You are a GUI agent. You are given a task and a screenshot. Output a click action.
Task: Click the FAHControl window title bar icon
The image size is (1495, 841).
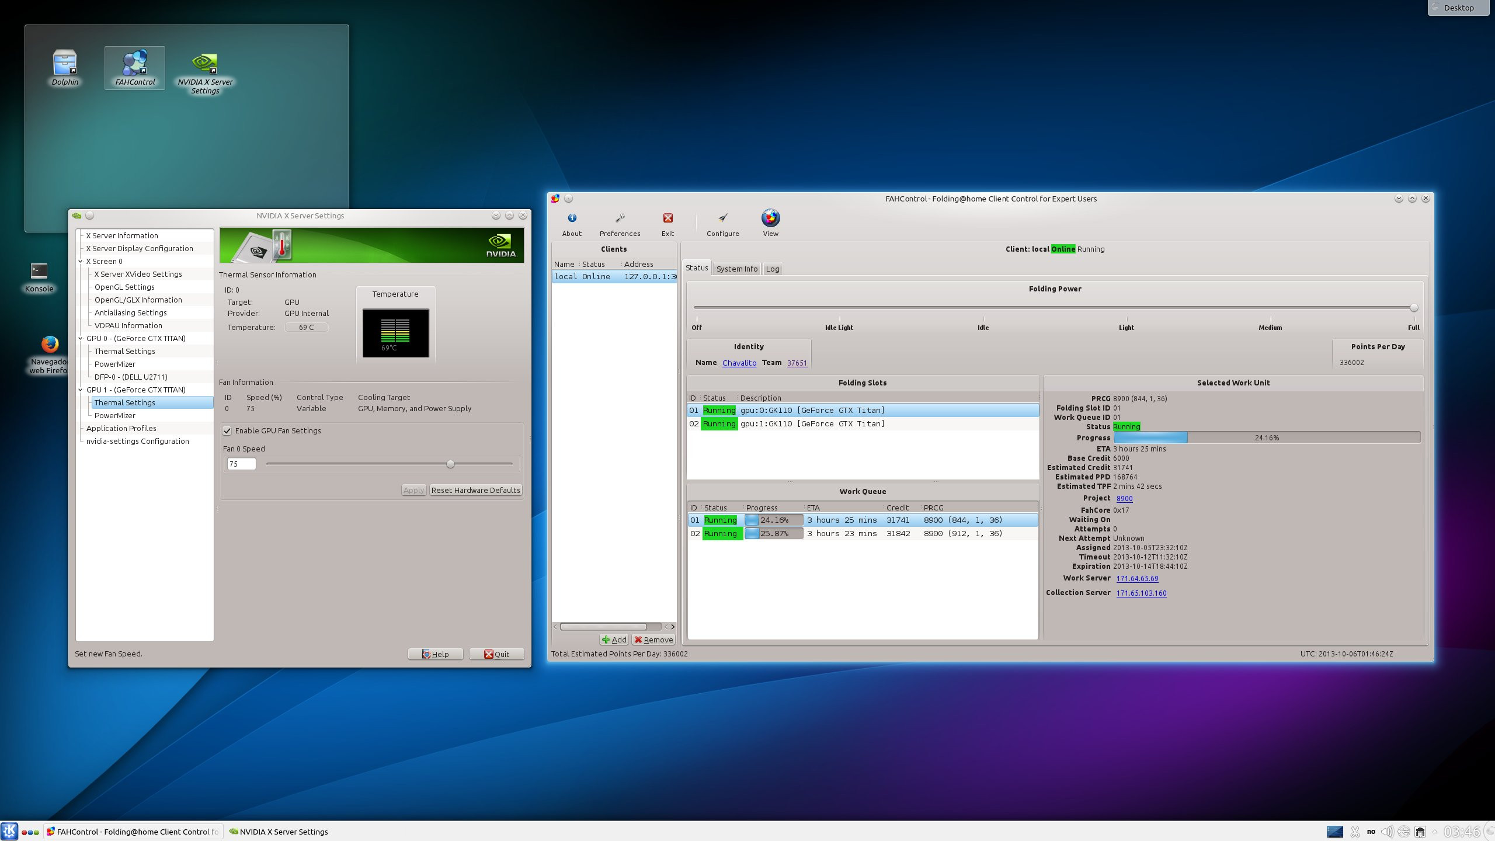(555, 199)
